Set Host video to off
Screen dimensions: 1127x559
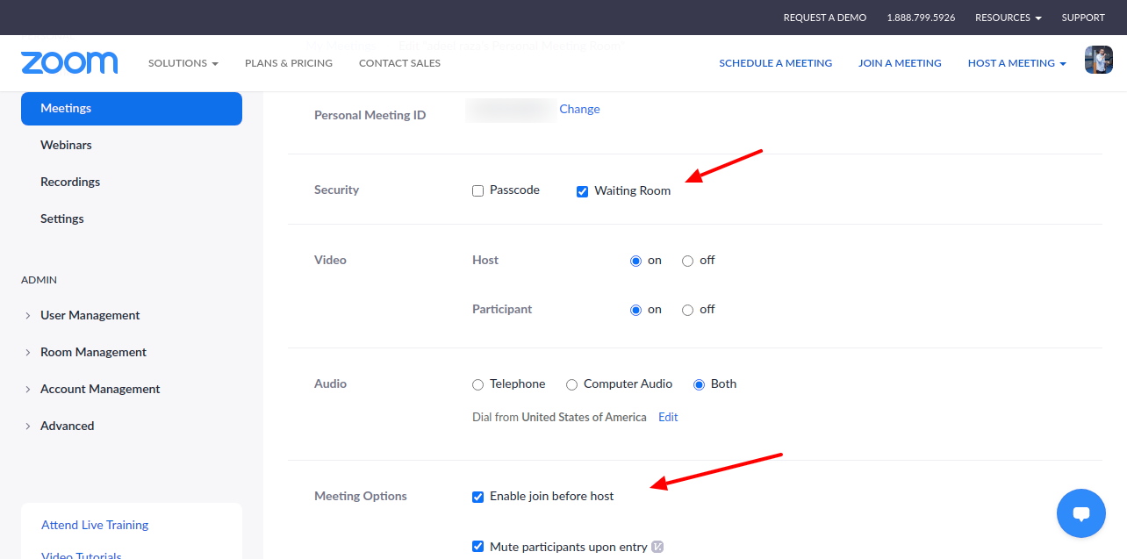(x=687, y=261)
